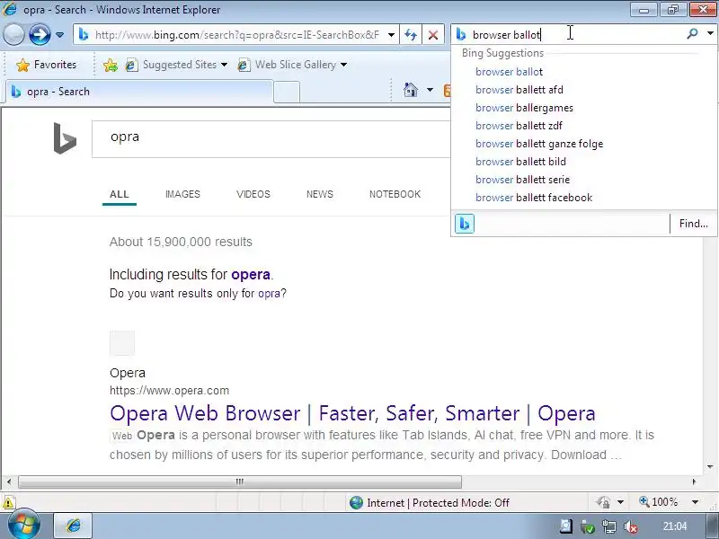Select the ALL results tab

pos(120,194)
